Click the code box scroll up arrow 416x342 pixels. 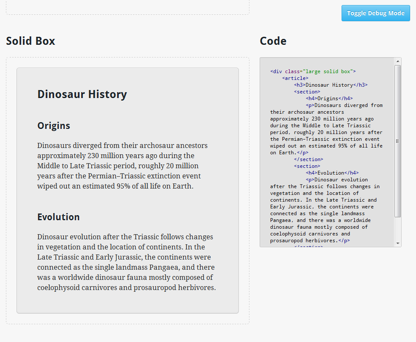[x=397, y=62]
